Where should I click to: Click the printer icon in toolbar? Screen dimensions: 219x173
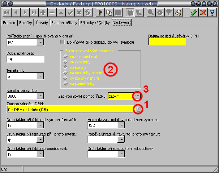178,13
